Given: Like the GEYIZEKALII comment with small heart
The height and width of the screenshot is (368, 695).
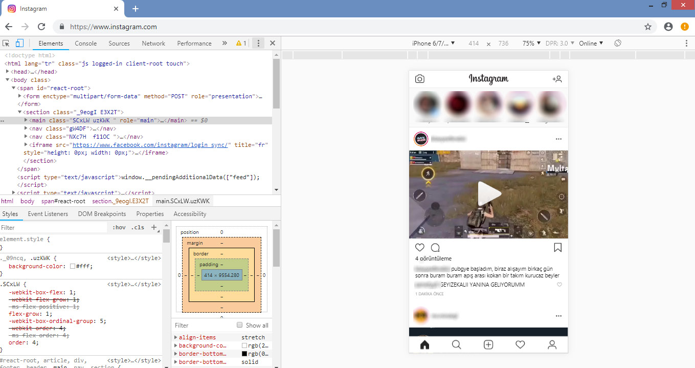Looking at the screenshot, I should [559, 285].
